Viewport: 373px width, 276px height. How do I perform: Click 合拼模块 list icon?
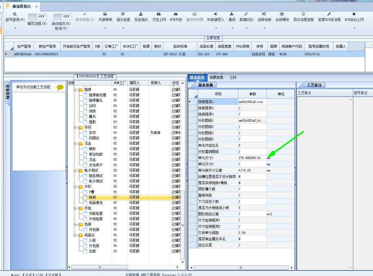pos(282,14)
